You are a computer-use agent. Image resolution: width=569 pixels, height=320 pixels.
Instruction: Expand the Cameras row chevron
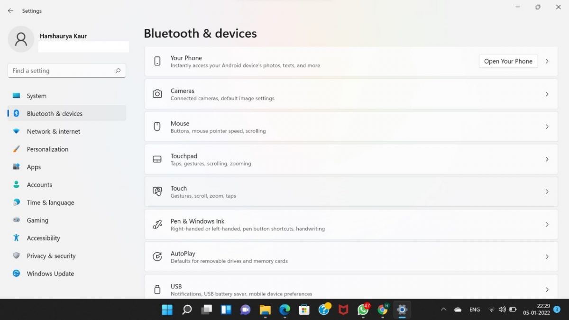point(547,94)
